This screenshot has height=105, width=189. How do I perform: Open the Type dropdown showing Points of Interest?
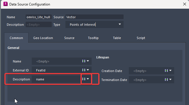pos(94,25)
